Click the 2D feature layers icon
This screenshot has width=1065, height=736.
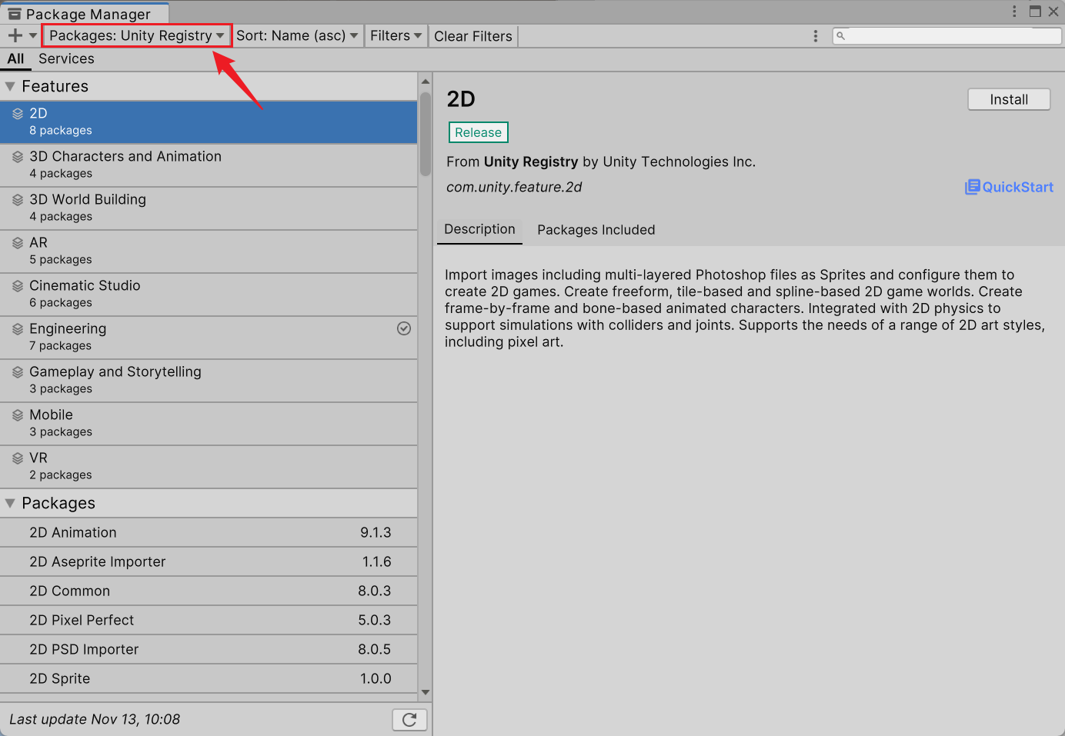click(18, 114)
